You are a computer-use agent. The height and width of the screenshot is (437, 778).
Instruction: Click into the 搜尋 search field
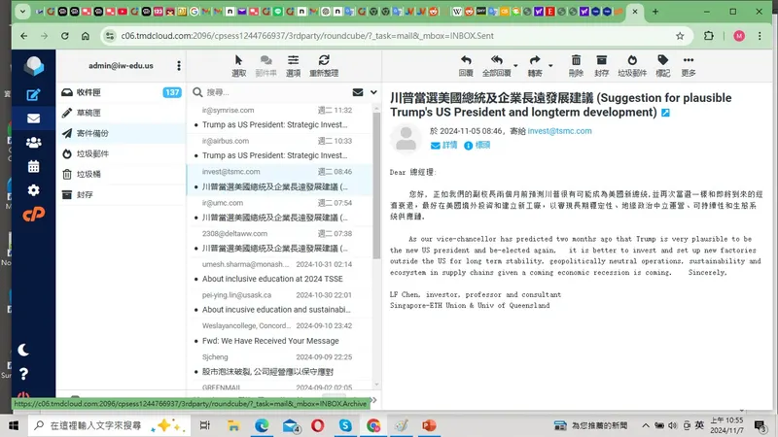tap(275, 92)
